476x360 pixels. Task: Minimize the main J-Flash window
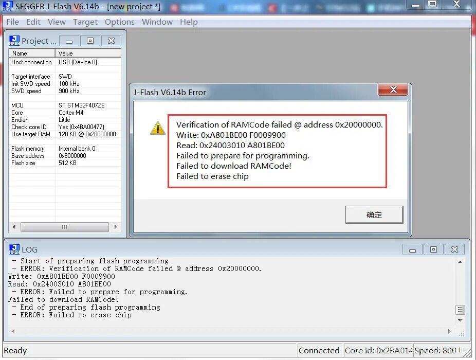pos(415,5)
